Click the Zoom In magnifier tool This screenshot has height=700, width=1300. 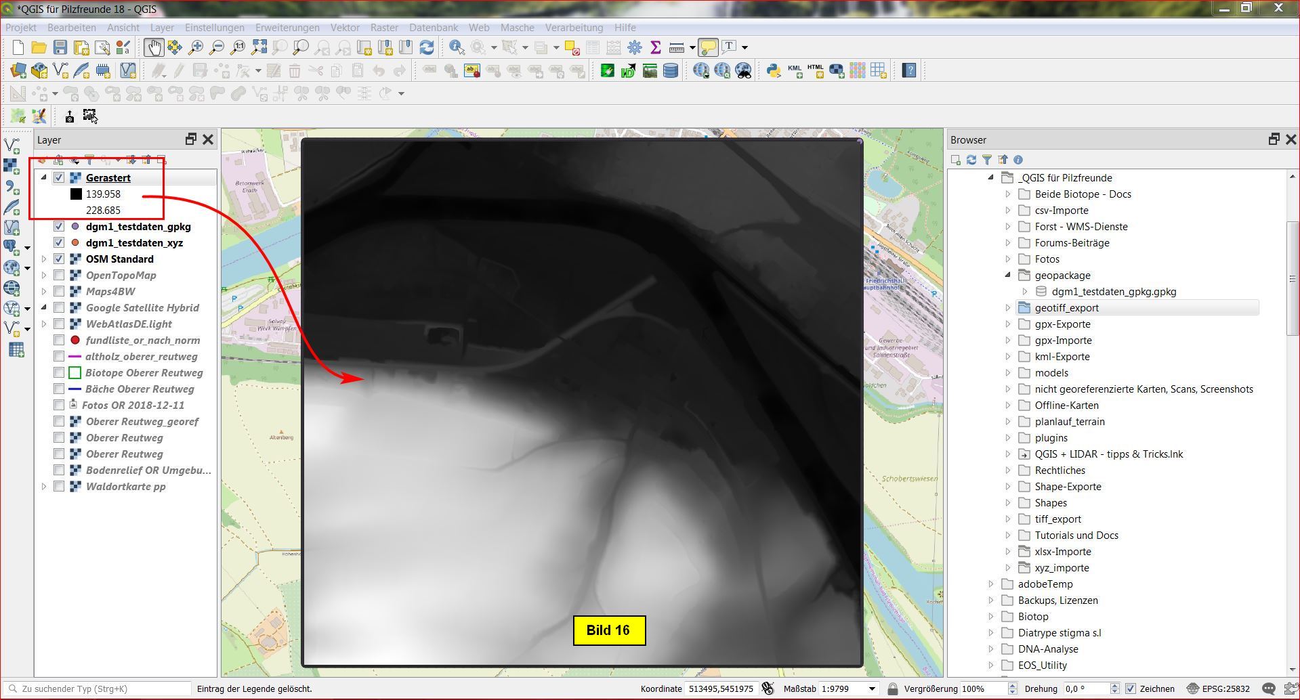point(196,47)
